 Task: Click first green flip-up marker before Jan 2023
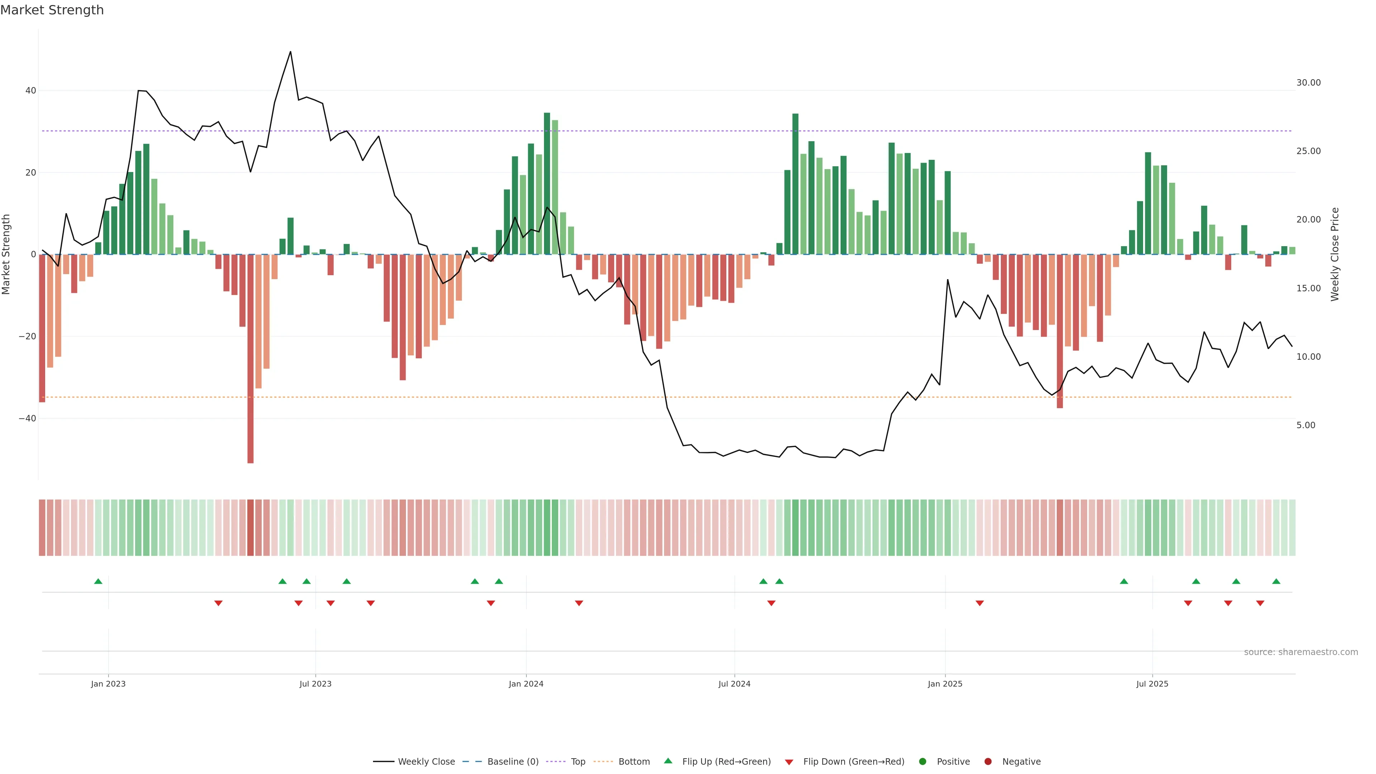click(x=98, y=581)
